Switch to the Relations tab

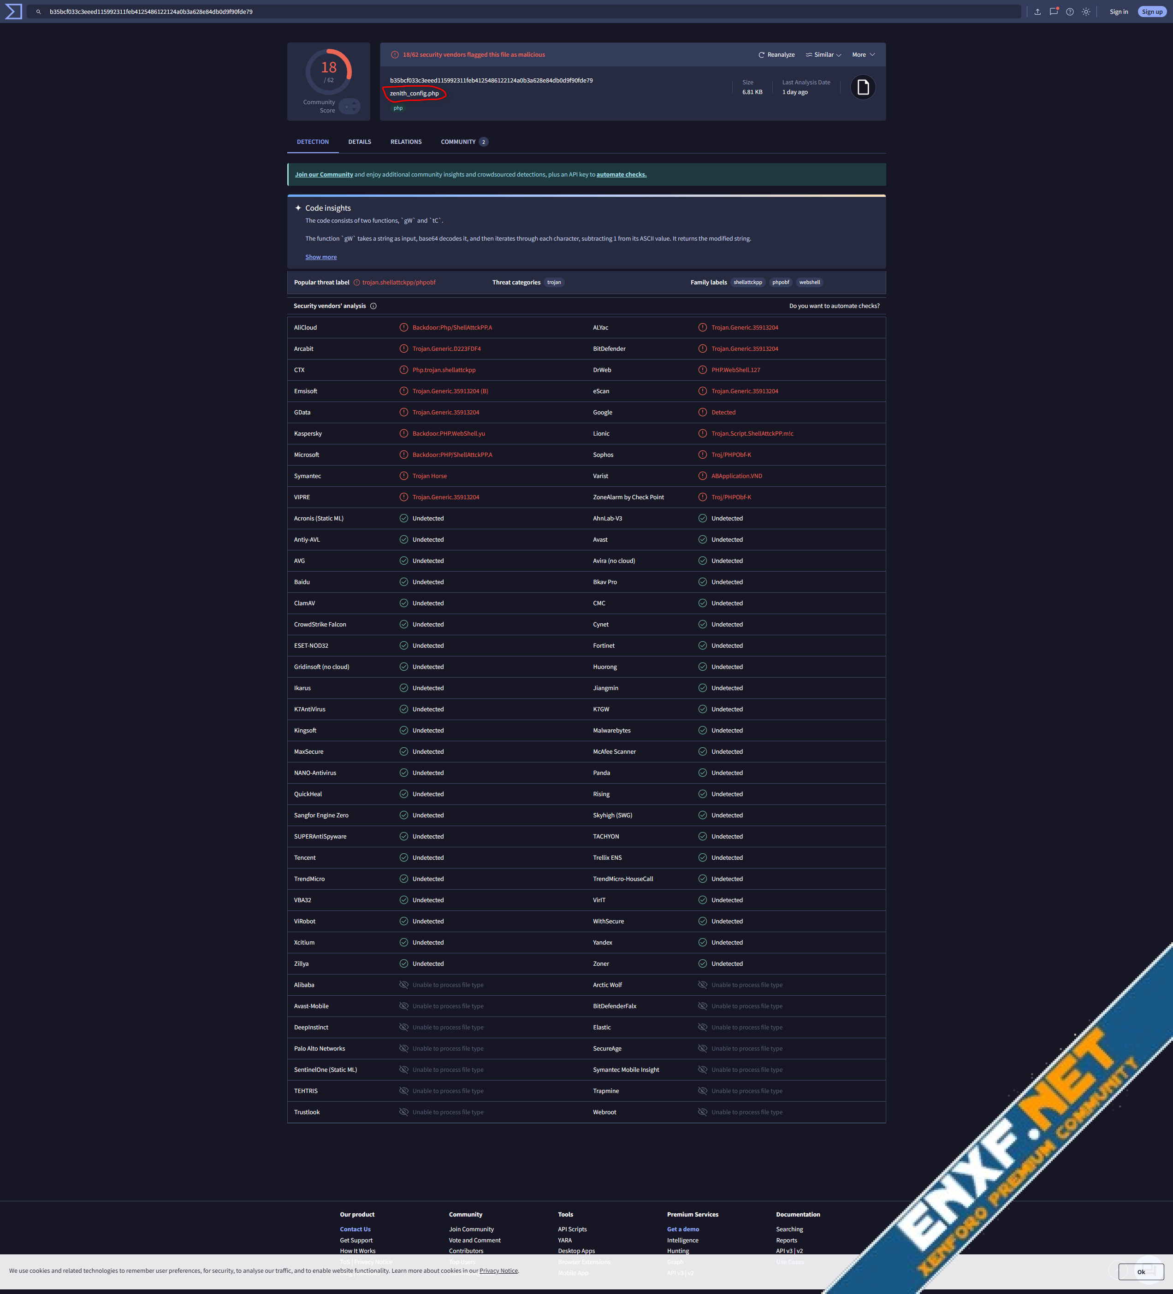(406, 142)
